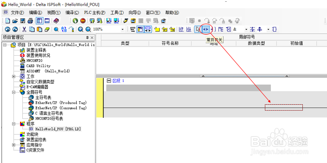Expand the 工作 tree node
The width and height of the screenshot is (327, 163).
coord(14,76)
